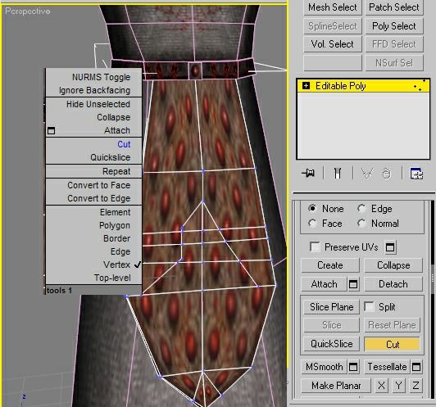Click Make Unique icon below stack
This screenshot has width=436, height=407.
tap(367, 174)
